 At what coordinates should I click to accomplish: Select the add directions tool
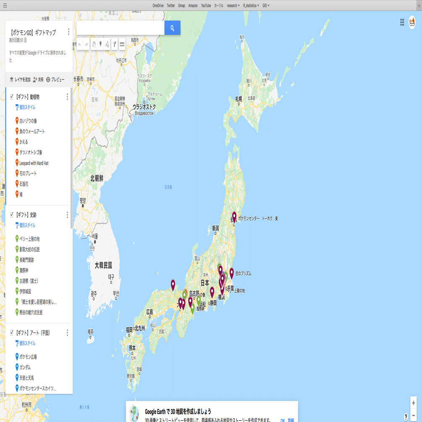[114, 44]
